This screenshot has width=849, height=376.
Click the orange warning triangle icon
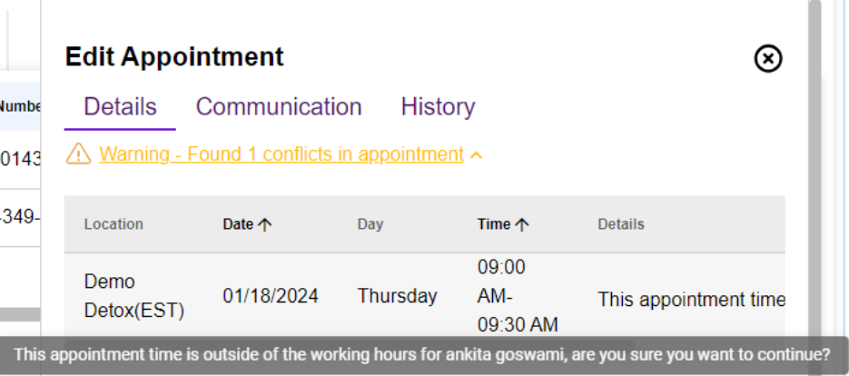click(79, 155)
